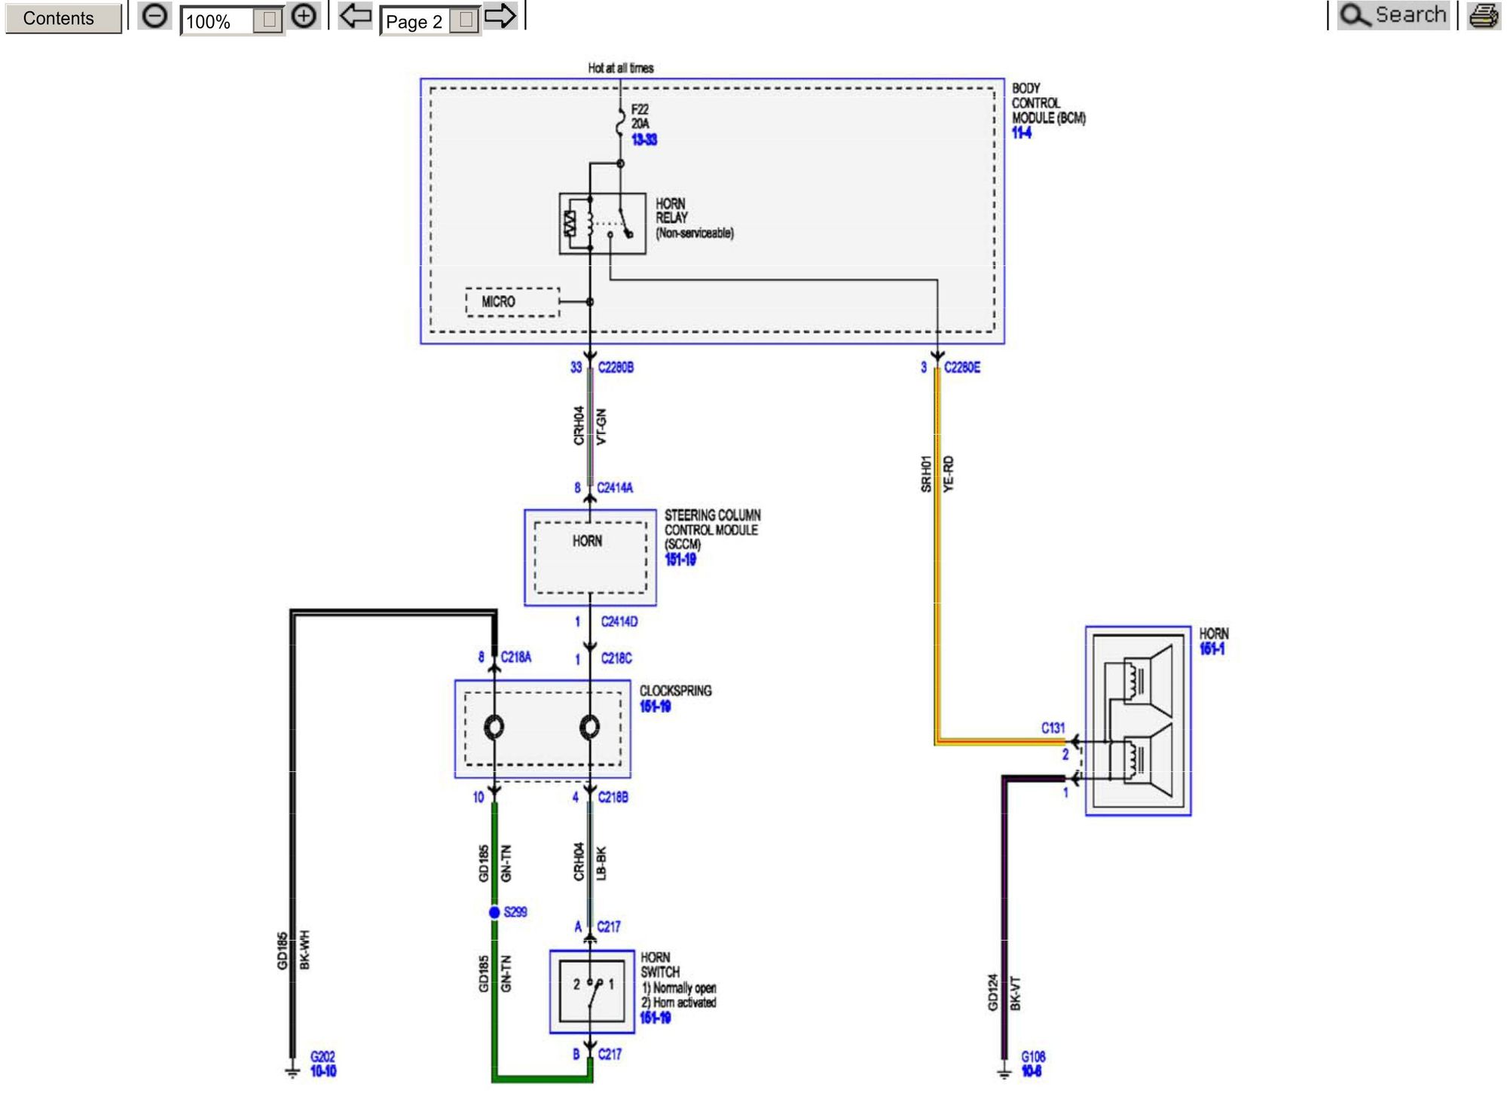The image size is (1507, 1099).
Task: Open Clockspring reference link 151-19
Action: pyautogui.click(x=655, y=707)
